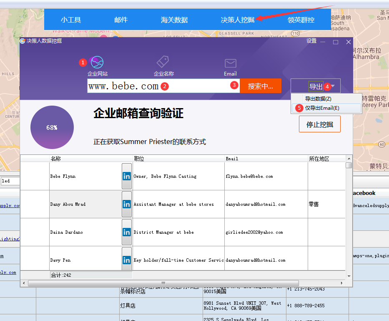Screen dimensions: 389x321
Task: Click the vertical scrollbar up arrow
Action: [349, 159]
